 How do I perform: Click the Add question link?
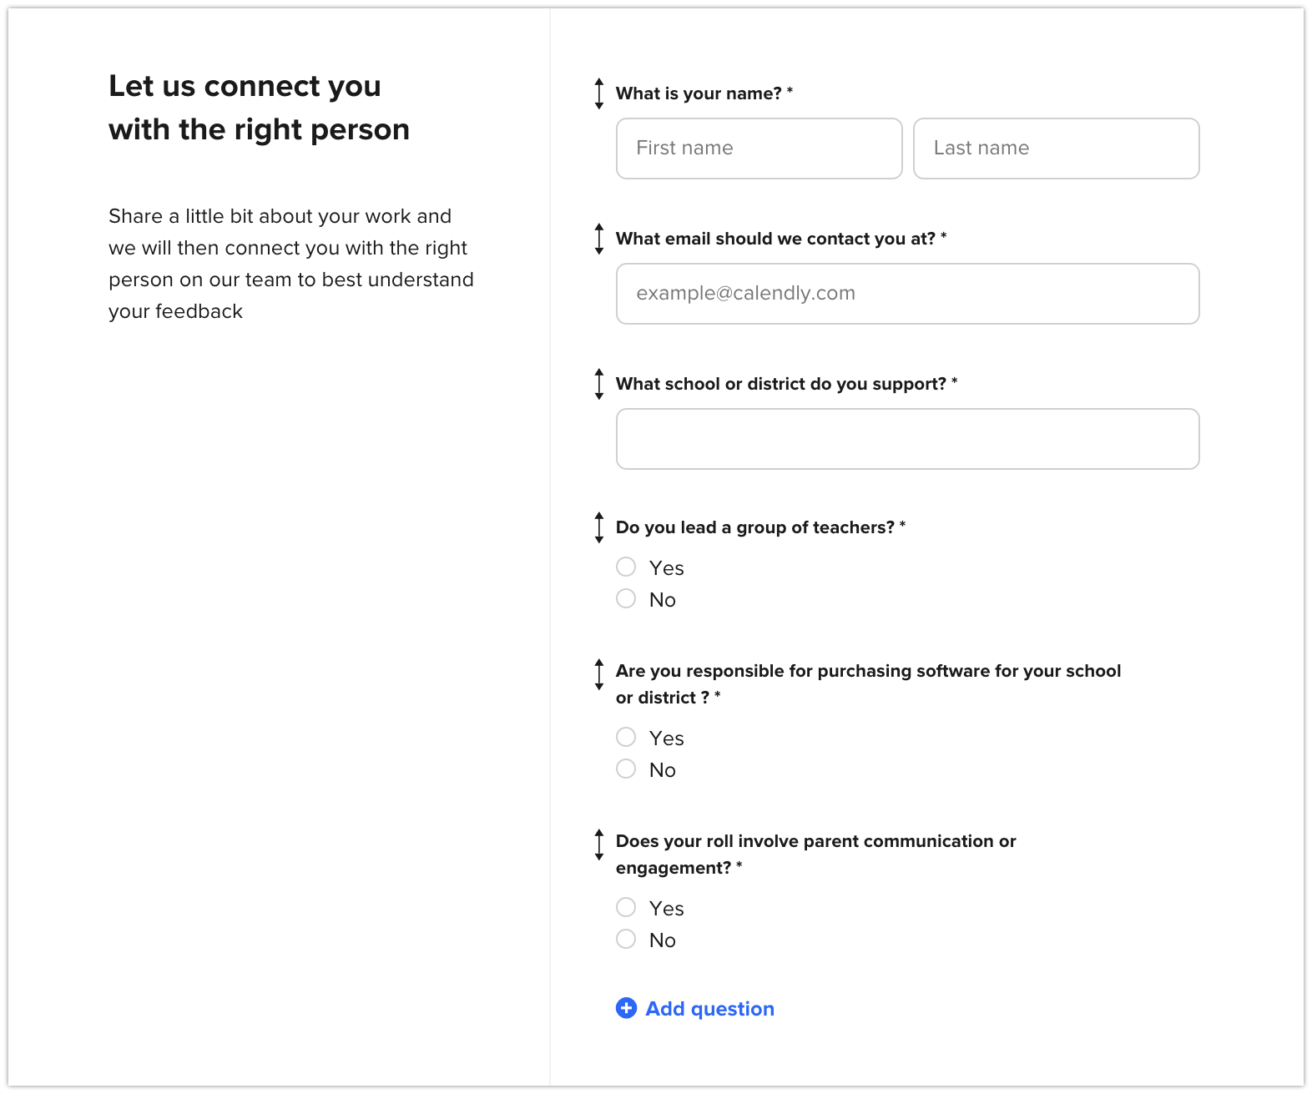709,1009
